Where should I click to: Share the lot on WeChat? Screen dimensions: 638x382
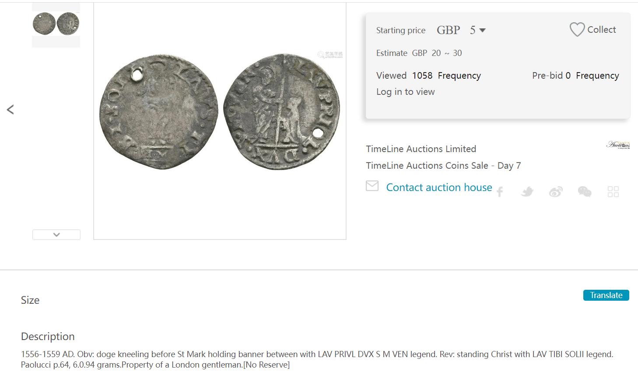pos(585,192)
